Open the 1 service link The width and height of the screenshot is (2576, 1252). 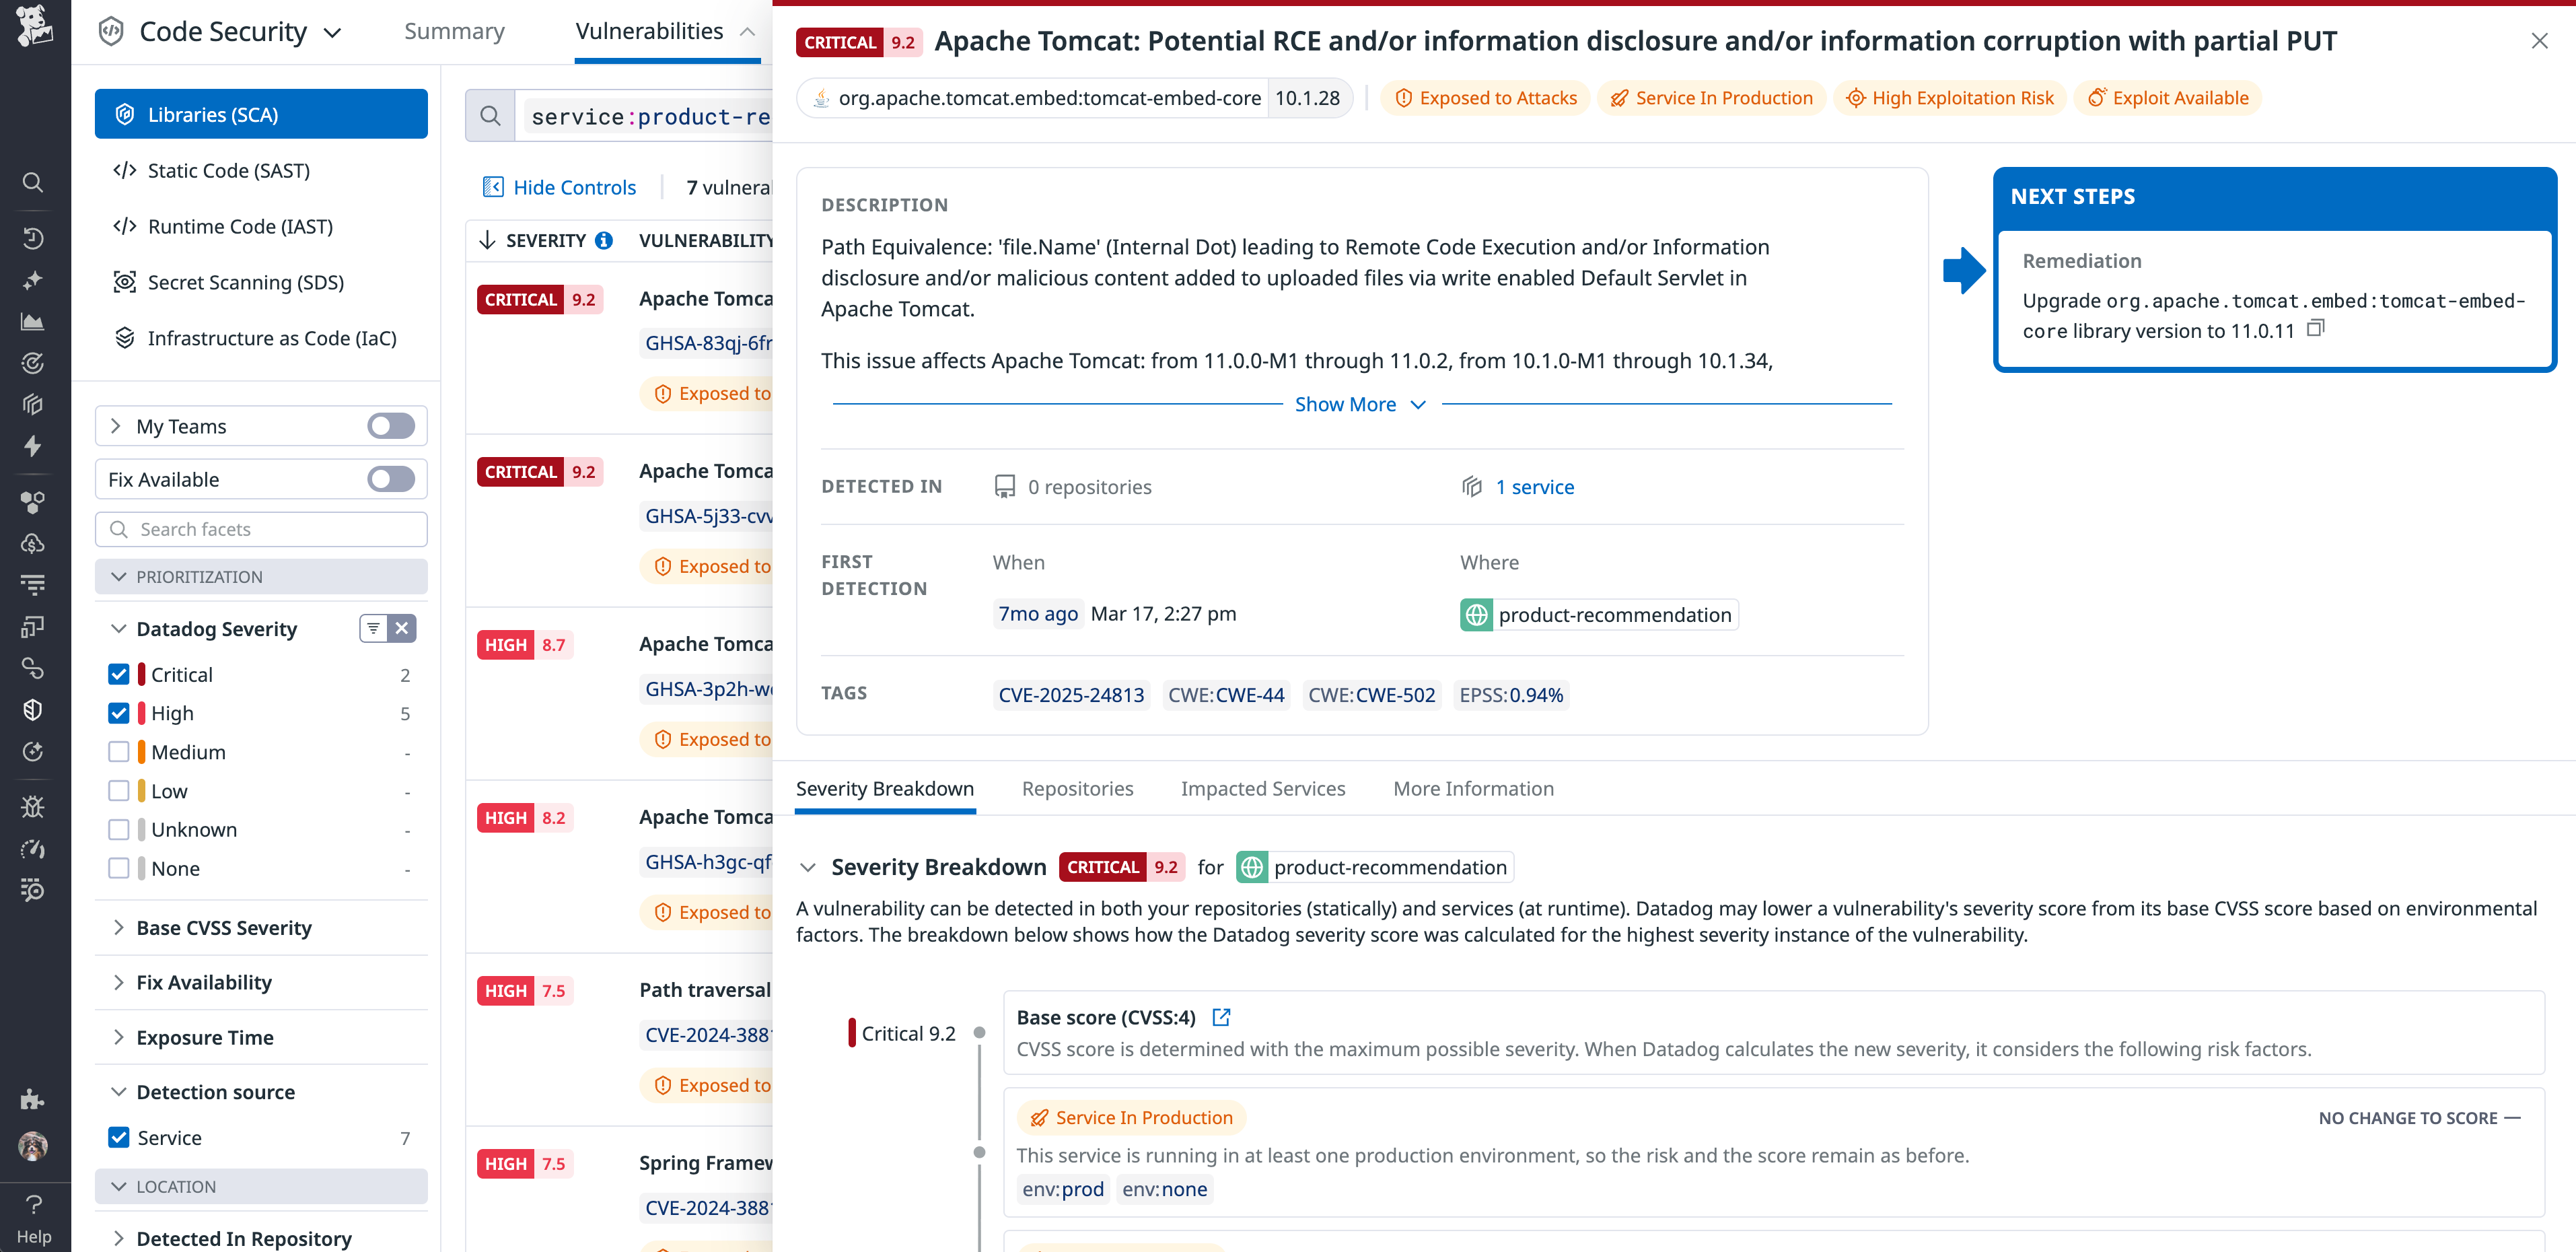pos(1534,487)
